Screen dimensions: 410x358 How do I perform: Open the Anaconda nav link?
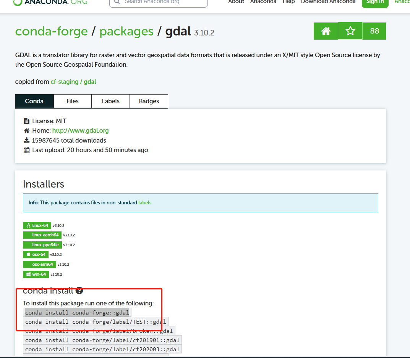pyautogui.click(x=263, y=2)
